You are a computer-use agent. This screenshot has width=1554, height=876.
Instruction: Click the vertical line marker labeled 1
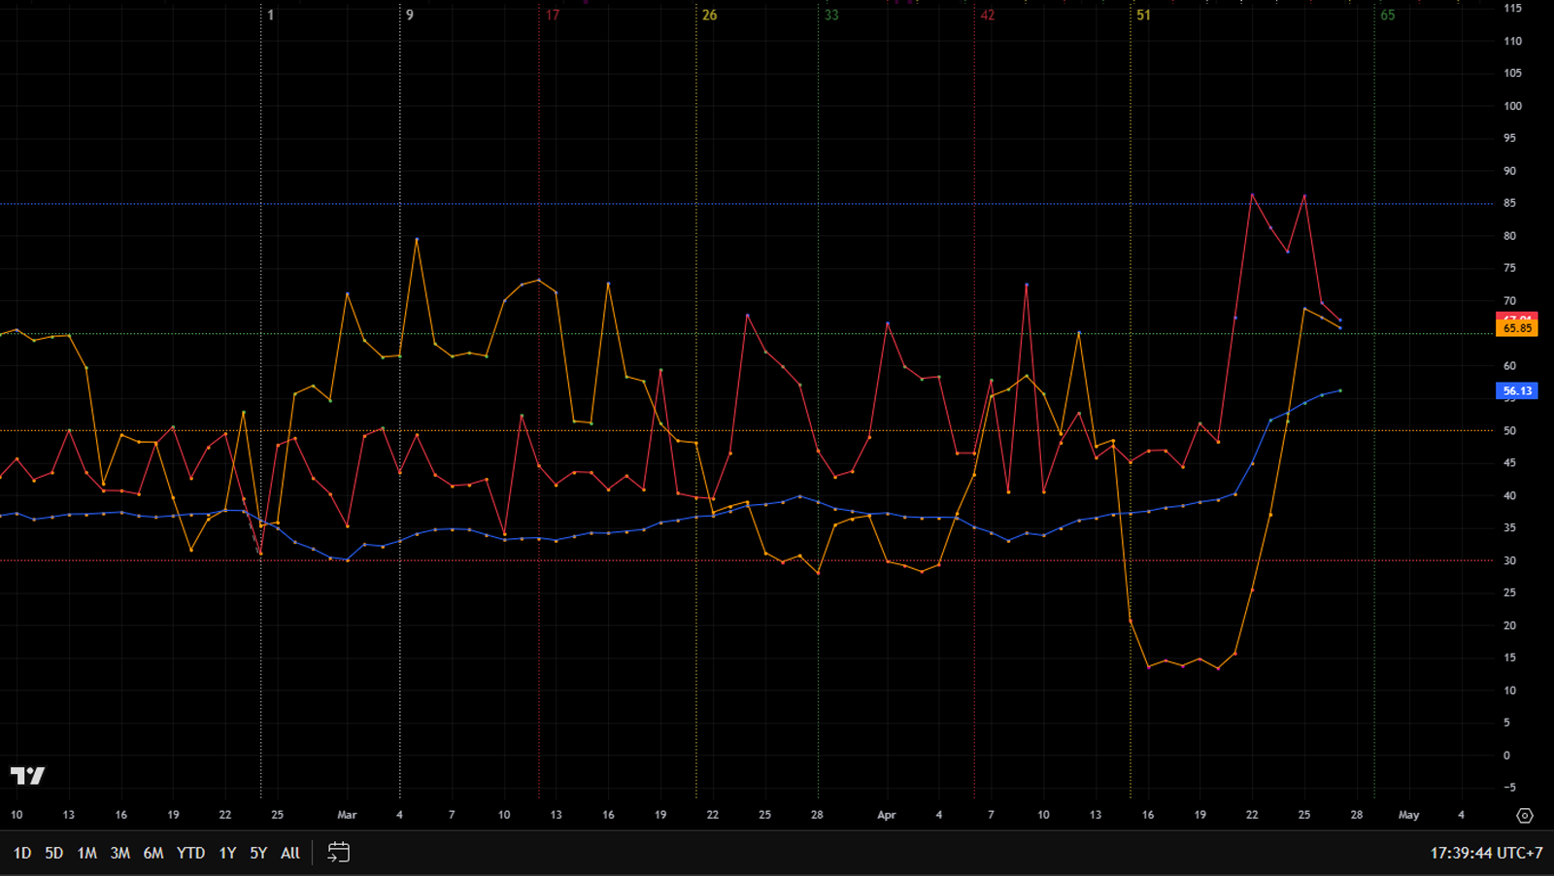tap(271, 16)
